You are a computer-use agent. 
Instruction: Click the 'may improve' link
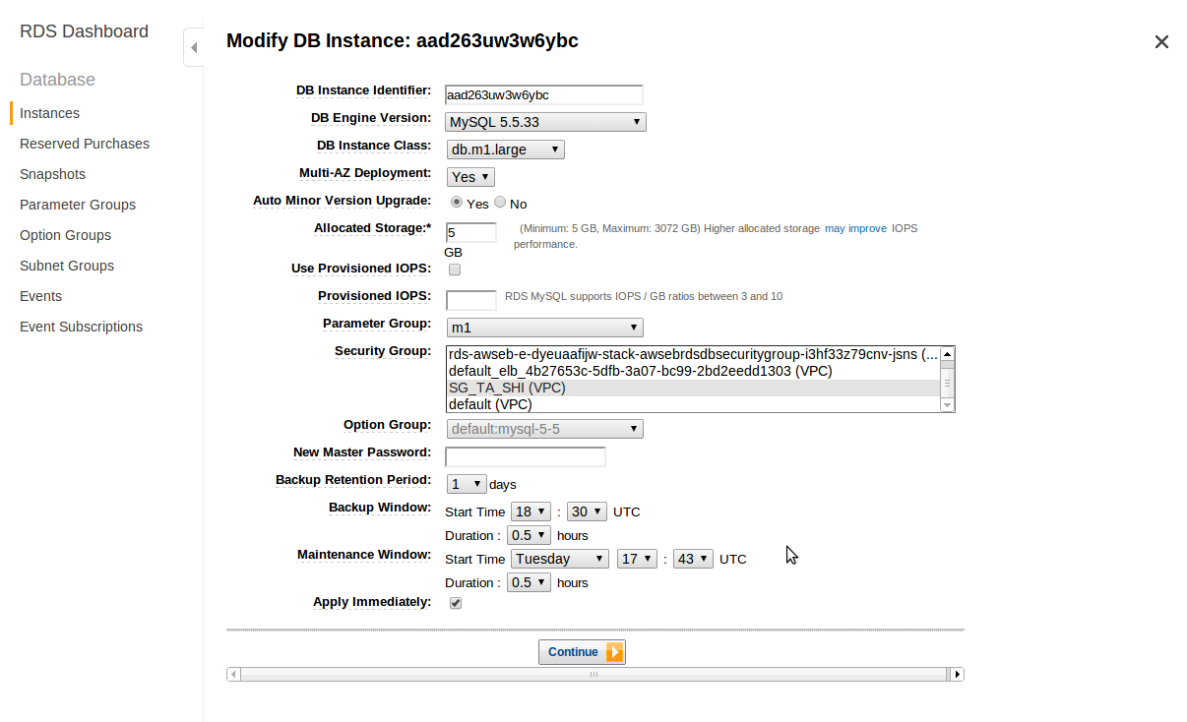point(855,228)
